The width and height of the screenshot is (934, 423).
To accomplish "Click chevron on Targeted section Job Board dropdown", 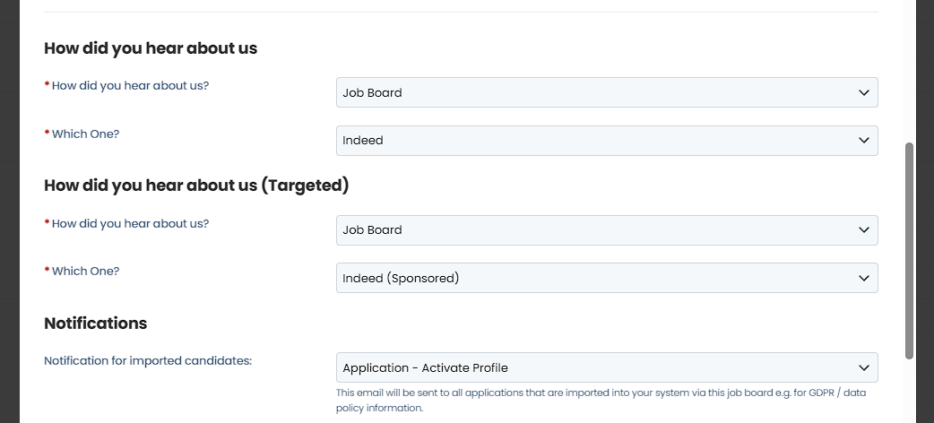I will click(x=864, y=230).
